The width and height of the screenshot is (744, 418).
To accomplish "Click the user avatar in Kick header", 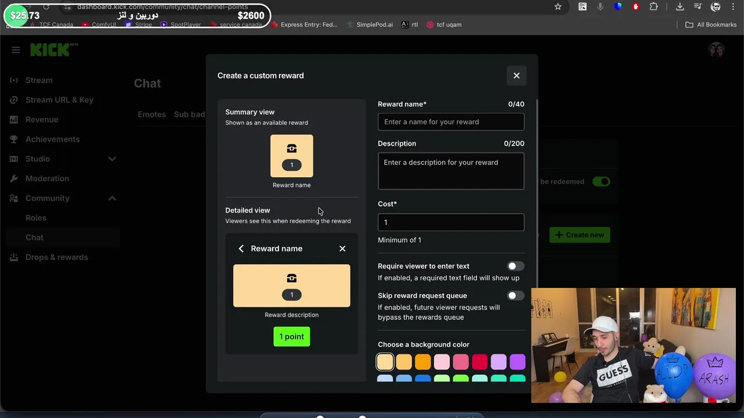I will coord(717,50).
